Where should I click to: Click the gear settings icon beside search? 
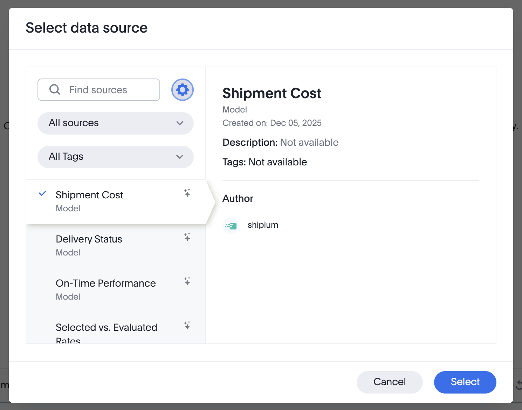point(182,90)
